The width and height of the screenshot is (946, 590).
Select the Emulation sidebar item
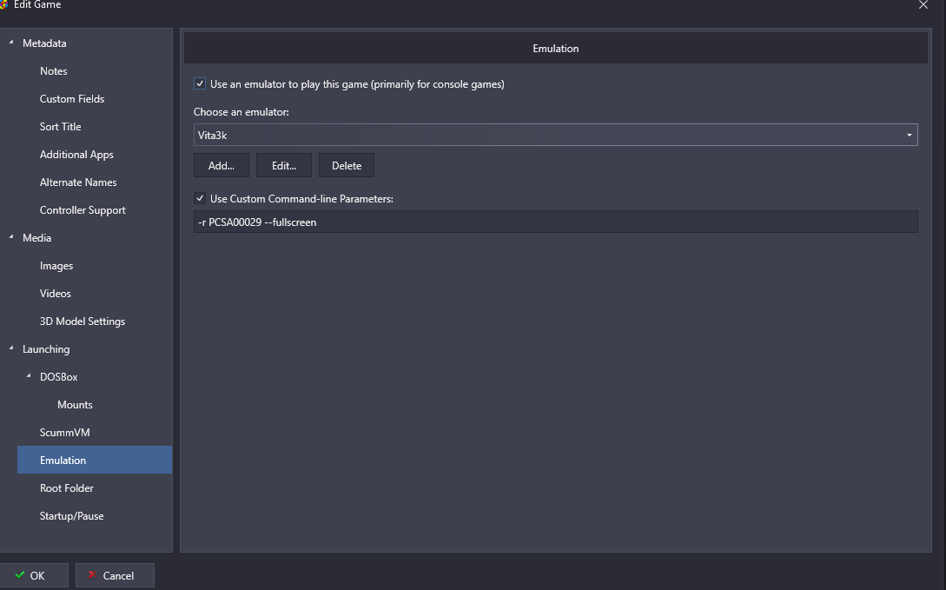click(x=95, y=460)
